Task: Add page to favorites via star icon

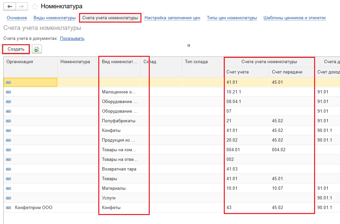Action: (x=35, y=7)
